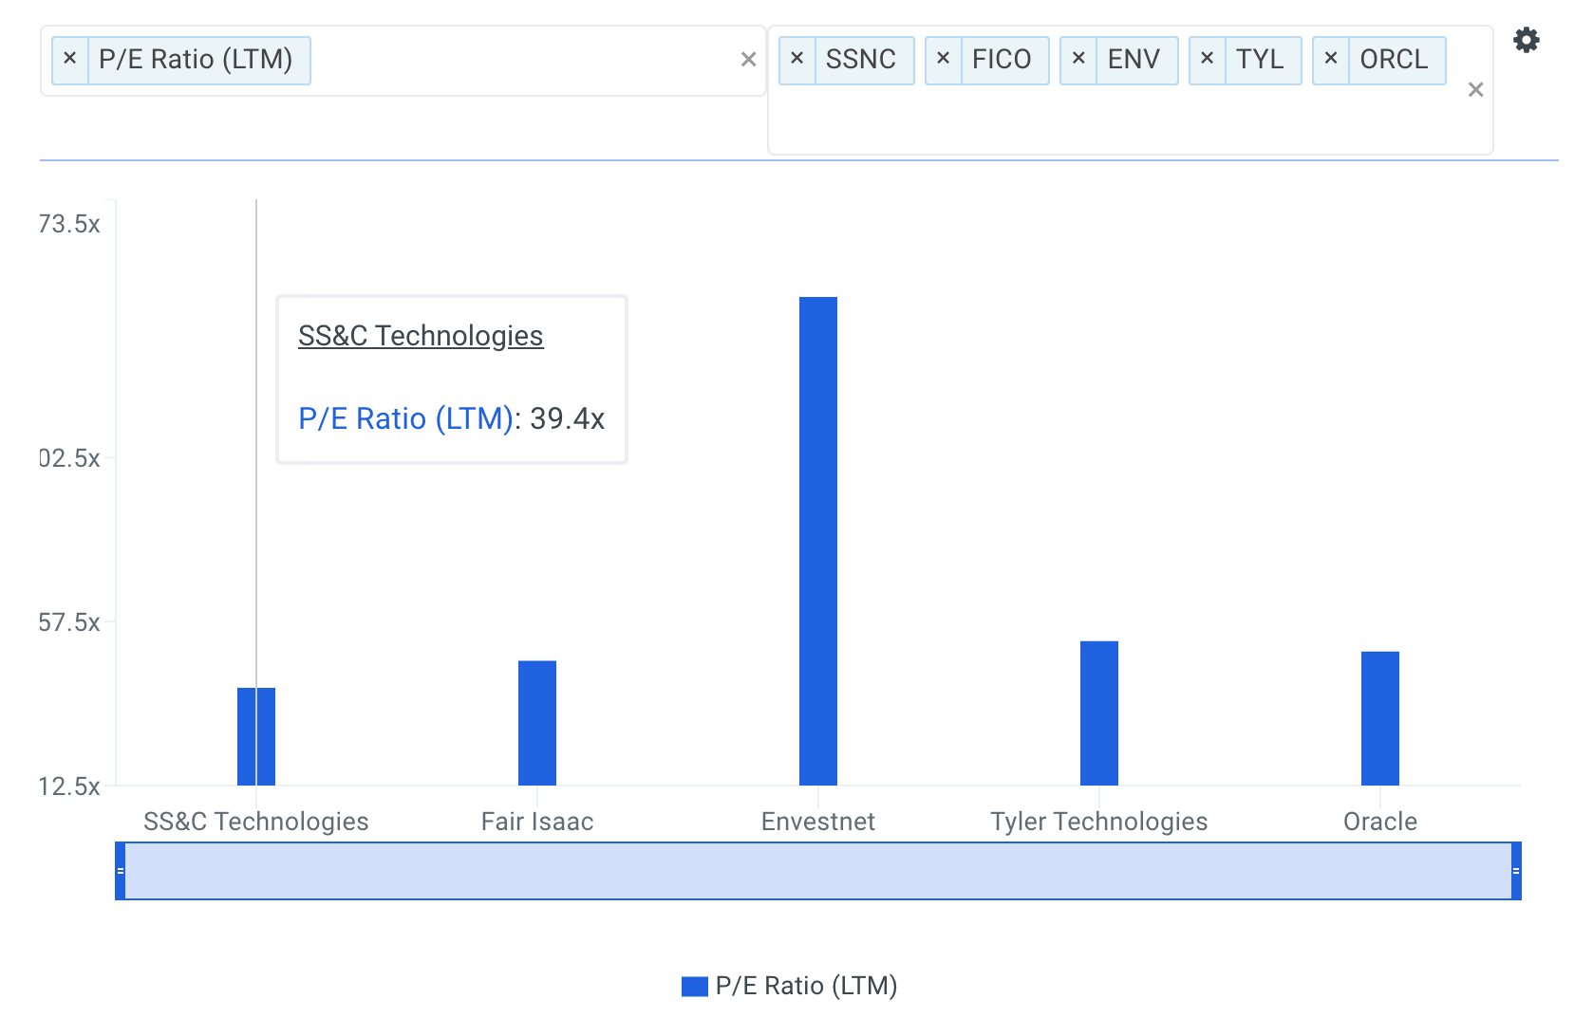Viewport: 1593px width, 1036px height.
Task: Toggle P/E Ratio (LTM) legend series
Action: (x=790, y=986)
